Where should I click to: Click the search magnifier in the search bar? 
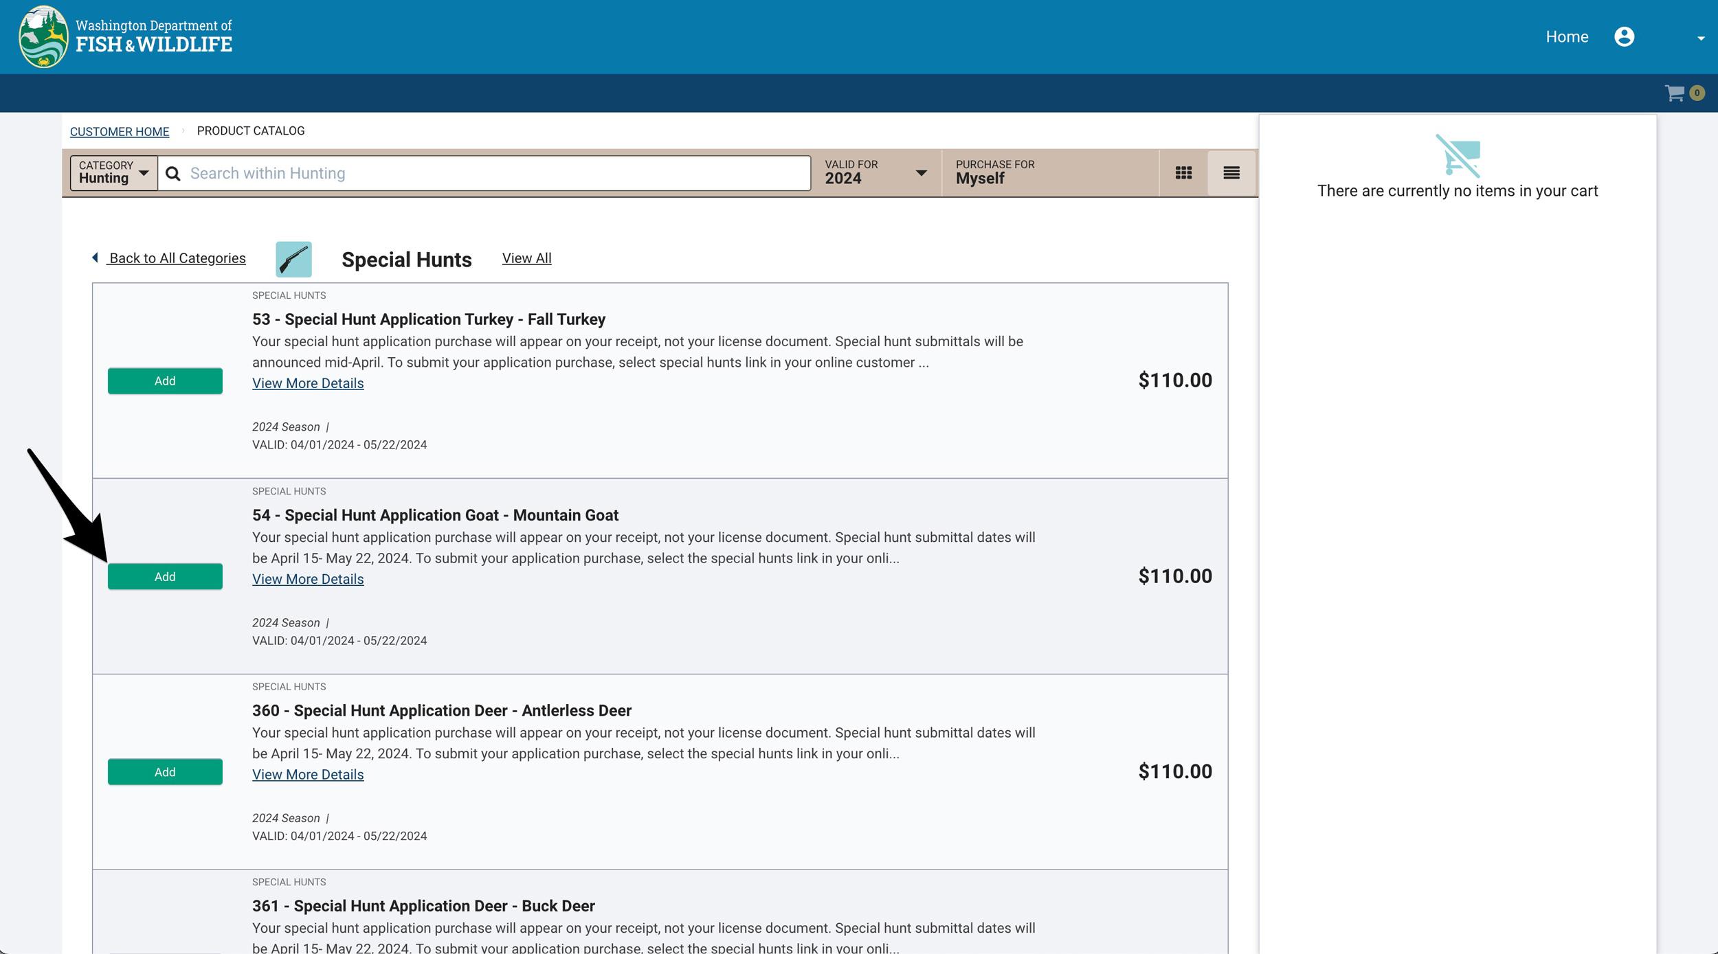click(x=173, y=173)
